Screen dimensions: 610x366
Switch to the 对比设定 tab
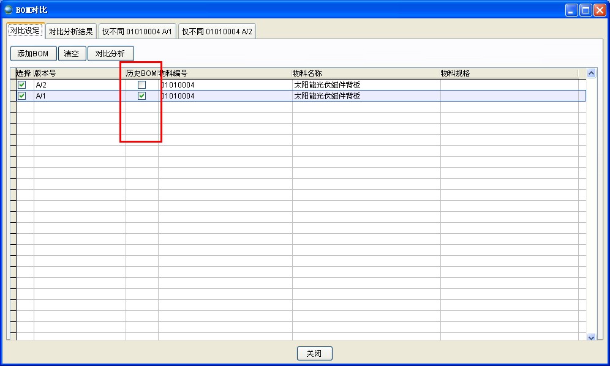(25, 31)
